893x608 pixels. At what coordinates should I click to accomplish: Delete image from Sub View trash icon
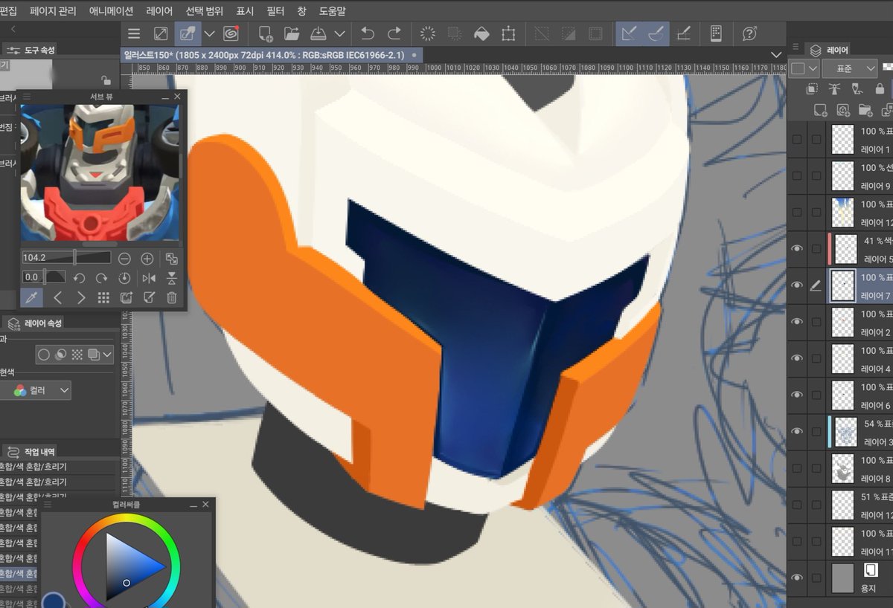point(172,298)
